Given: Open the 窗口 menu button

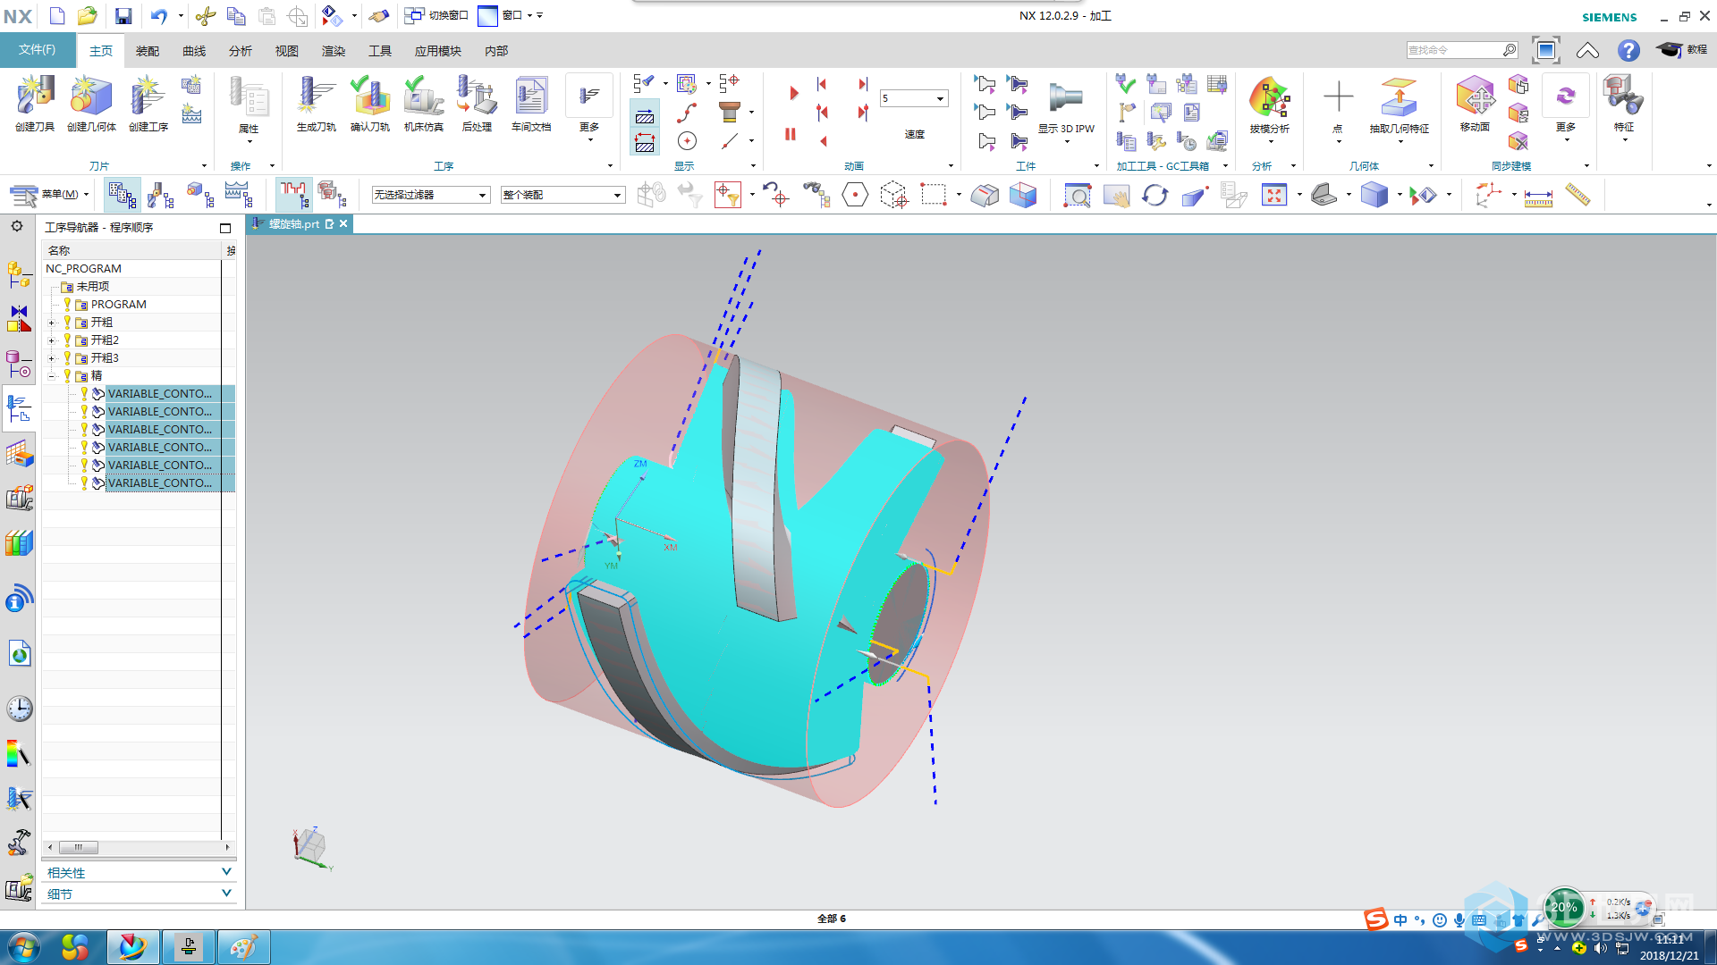Looking at the screenshot, I should (511, 15).
